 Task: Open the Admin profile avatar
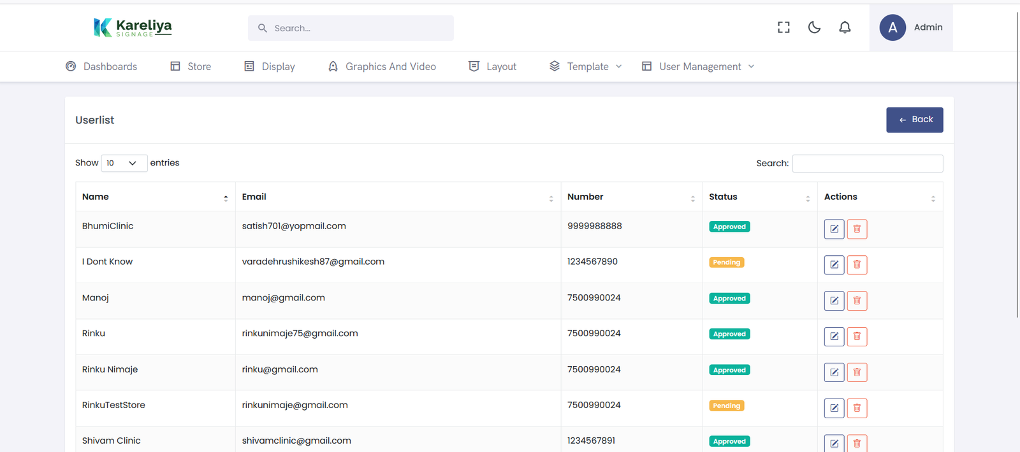(892, 27)
